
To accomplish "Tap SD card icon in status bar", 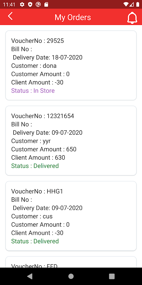I will point(46,5).
